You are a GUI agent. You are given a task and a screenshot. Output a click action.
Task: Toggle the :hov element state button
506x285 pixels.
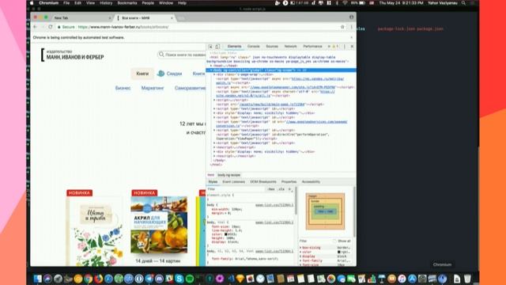271,189
